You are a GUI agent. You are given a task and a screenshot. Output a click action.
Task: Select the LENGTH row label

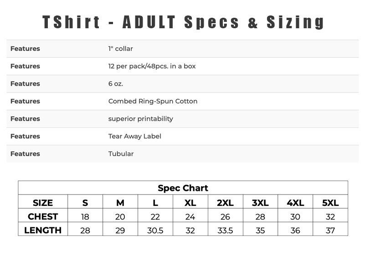pos(43,230)
